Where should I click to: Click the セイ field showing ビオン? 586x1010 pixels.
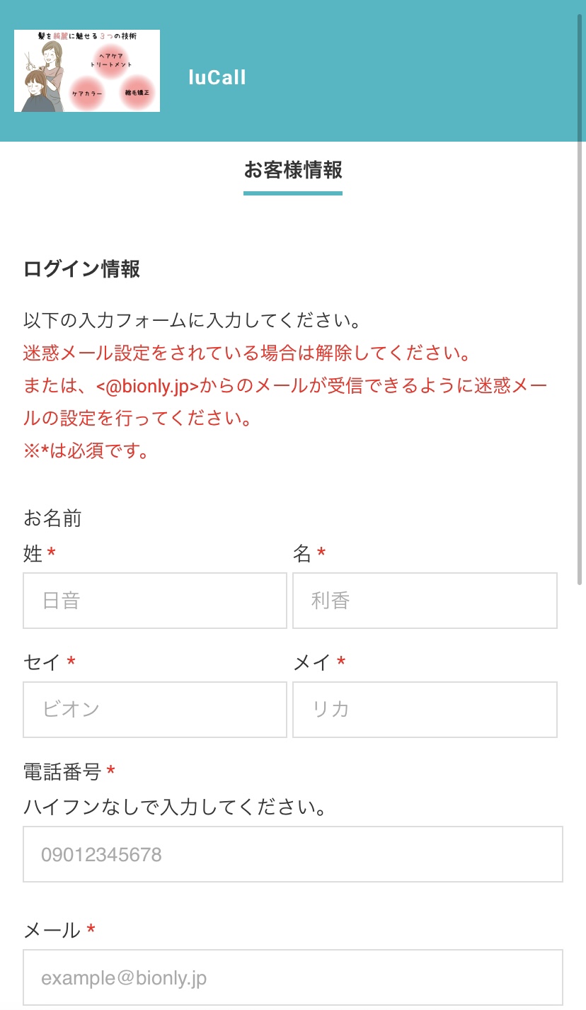(155, 710)
